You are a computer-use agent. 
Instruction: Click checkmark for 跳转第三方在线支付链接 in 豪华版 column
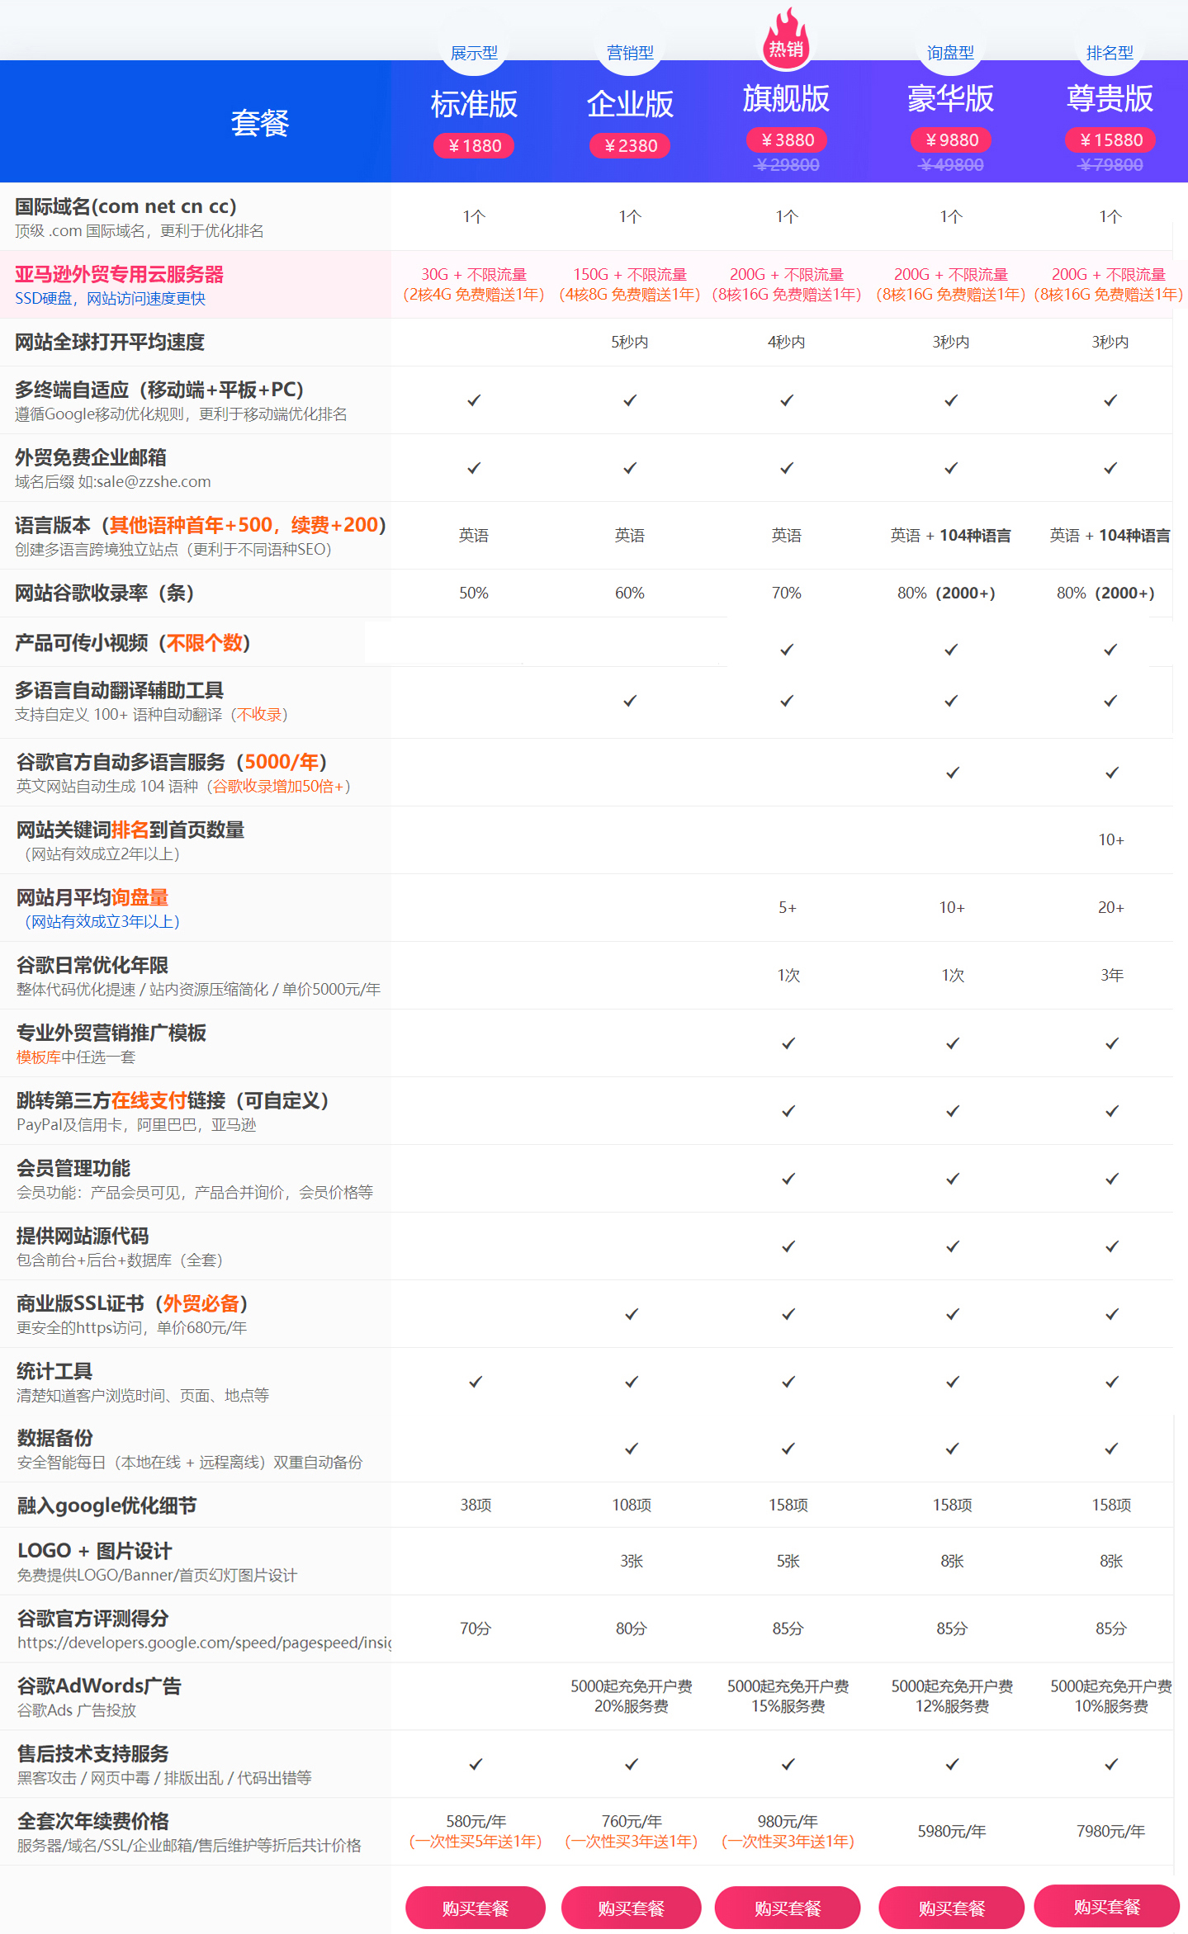[953, 1111]
